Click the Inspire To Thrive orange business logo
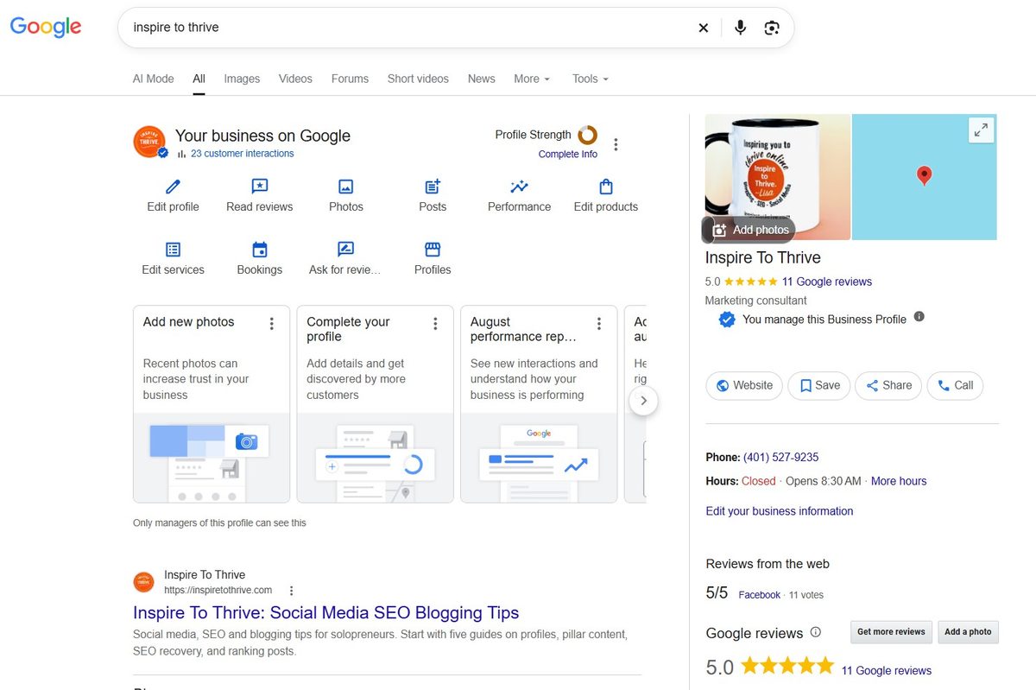Viewport: 1036px width, 690px height. pos(149,142)
